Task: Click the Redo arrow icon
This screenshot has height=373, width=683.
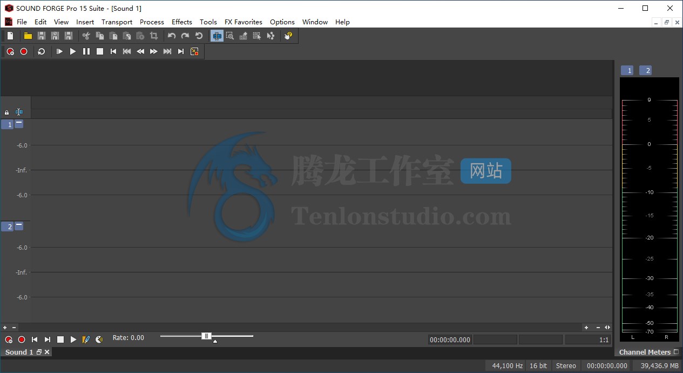Action: click(185, 36)
